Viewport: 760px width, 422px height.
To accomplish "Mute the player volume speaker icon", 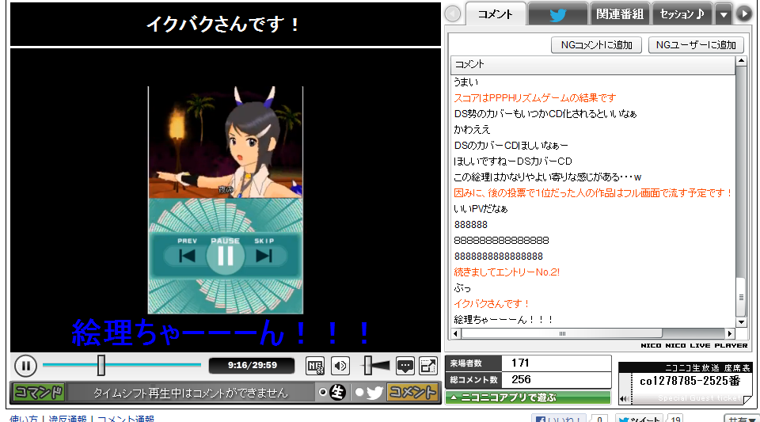I will click(340, 366).
